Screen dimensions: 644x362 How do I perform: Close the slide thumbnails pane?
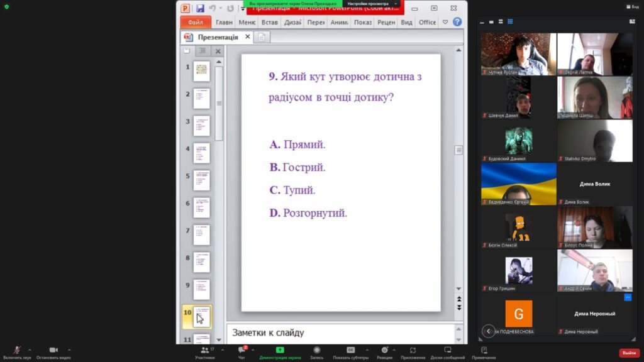218,52
